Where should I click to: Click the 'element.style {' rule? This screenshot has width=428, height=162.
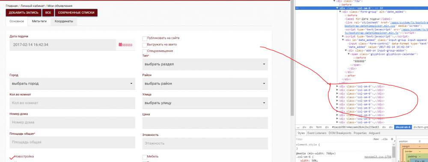tap(308, 145)
